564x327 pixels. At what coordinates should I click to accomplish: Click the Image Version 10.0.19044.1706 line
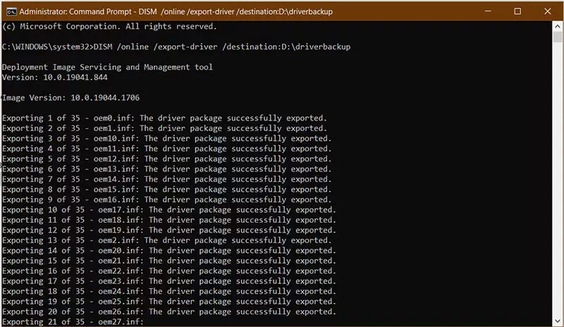(61, 98)
